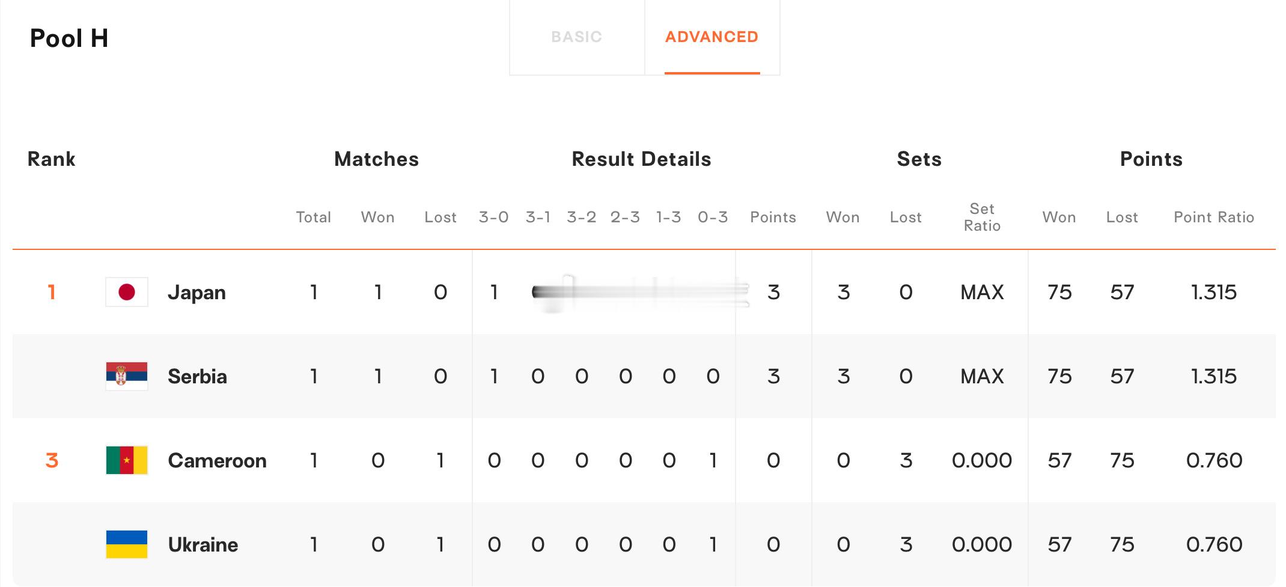Click the Point Ratio column header
The image size is (1286, 587).
pyautogui.click(x=1214, y=217)
